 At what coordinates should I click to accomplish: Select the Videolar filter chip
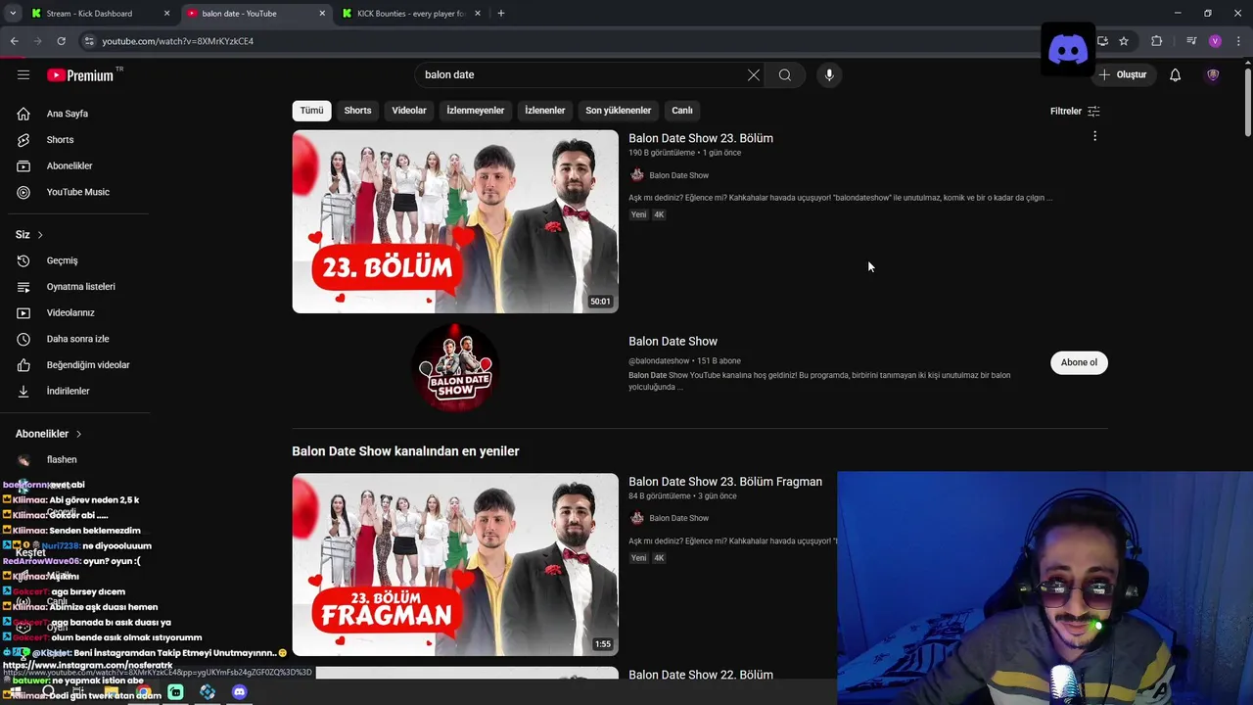coord(409,111)
